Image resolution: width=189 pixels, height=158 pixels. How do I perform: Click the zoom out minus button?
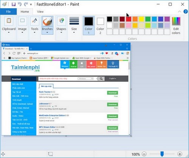point(144,154)
